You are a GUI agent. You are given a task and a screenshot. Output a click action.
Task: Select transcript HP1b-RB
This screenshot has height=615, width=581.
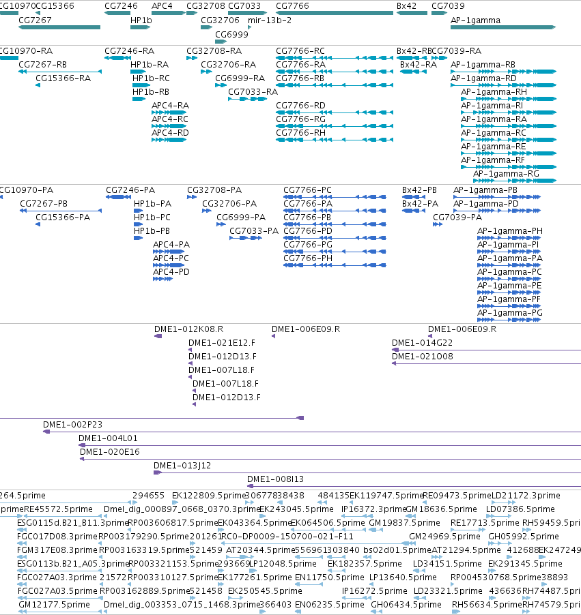pyautogui.click(x=151, y=92)
